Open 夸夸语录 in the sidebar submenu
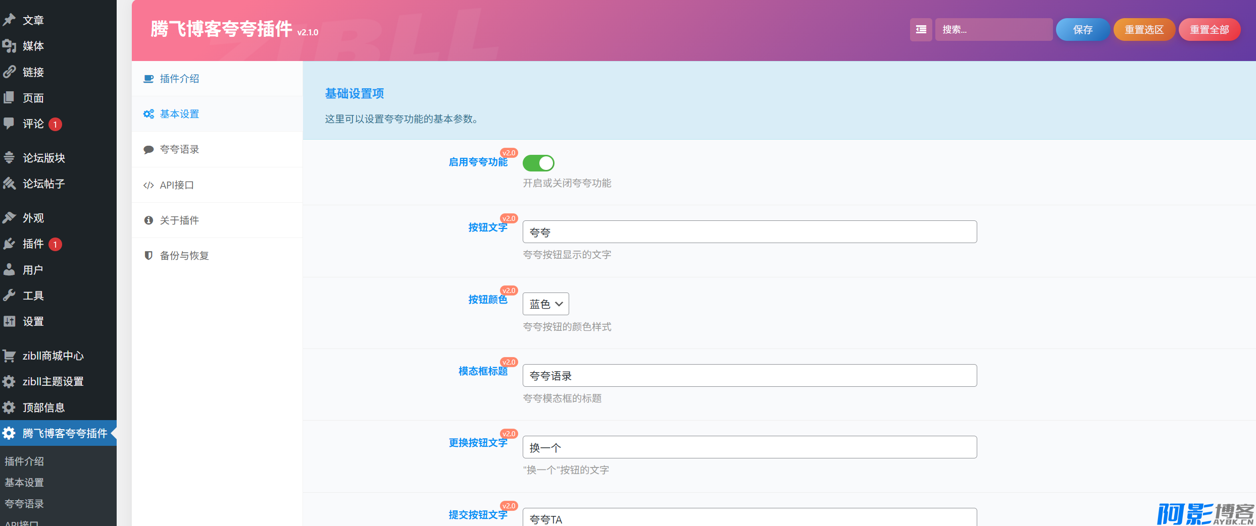1256x526 pixels. tap(24, 504)
